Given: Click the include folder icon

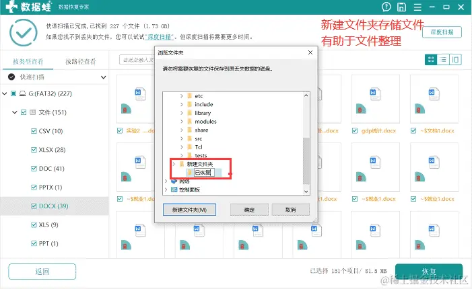Looking at the screenshot, I should (190, 104).
